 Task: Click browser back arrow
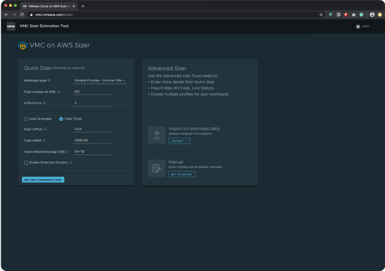[6, 15]
